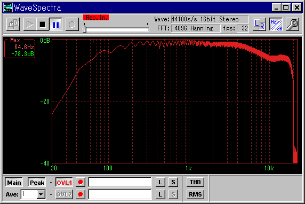Switch channels with the L/R icon

click(x=259, y=25)
